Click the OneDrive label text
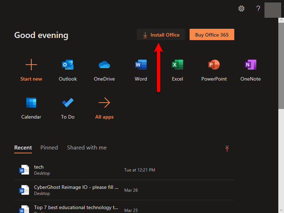This screenshot has width=284, height=213. (x=104, y=79)
